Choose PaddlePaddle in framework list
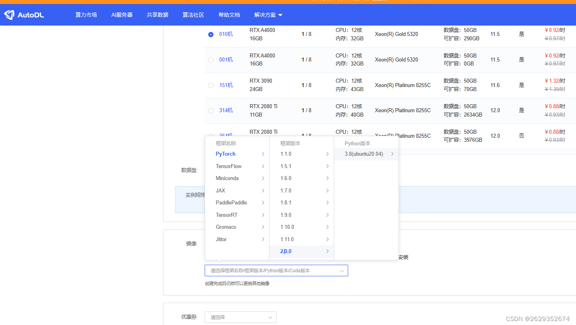The height and width of the screenshot is (325, 576). (x=237, y=203)
